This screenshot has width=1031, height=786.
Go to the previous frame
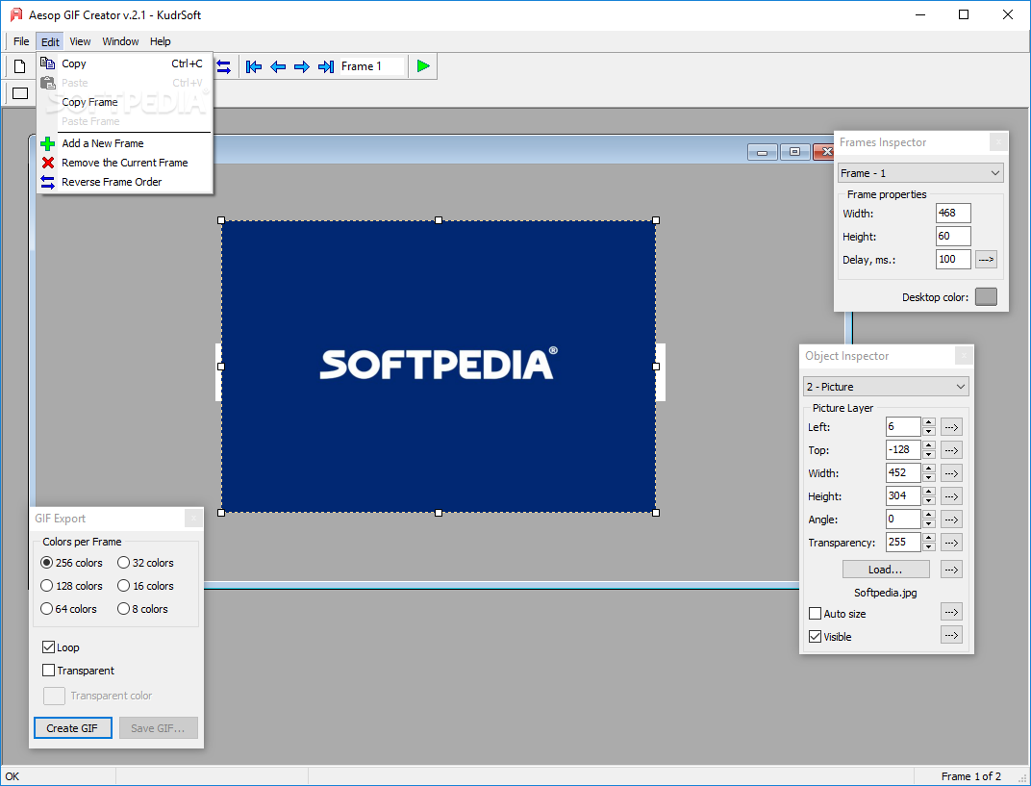pos(278,66)
